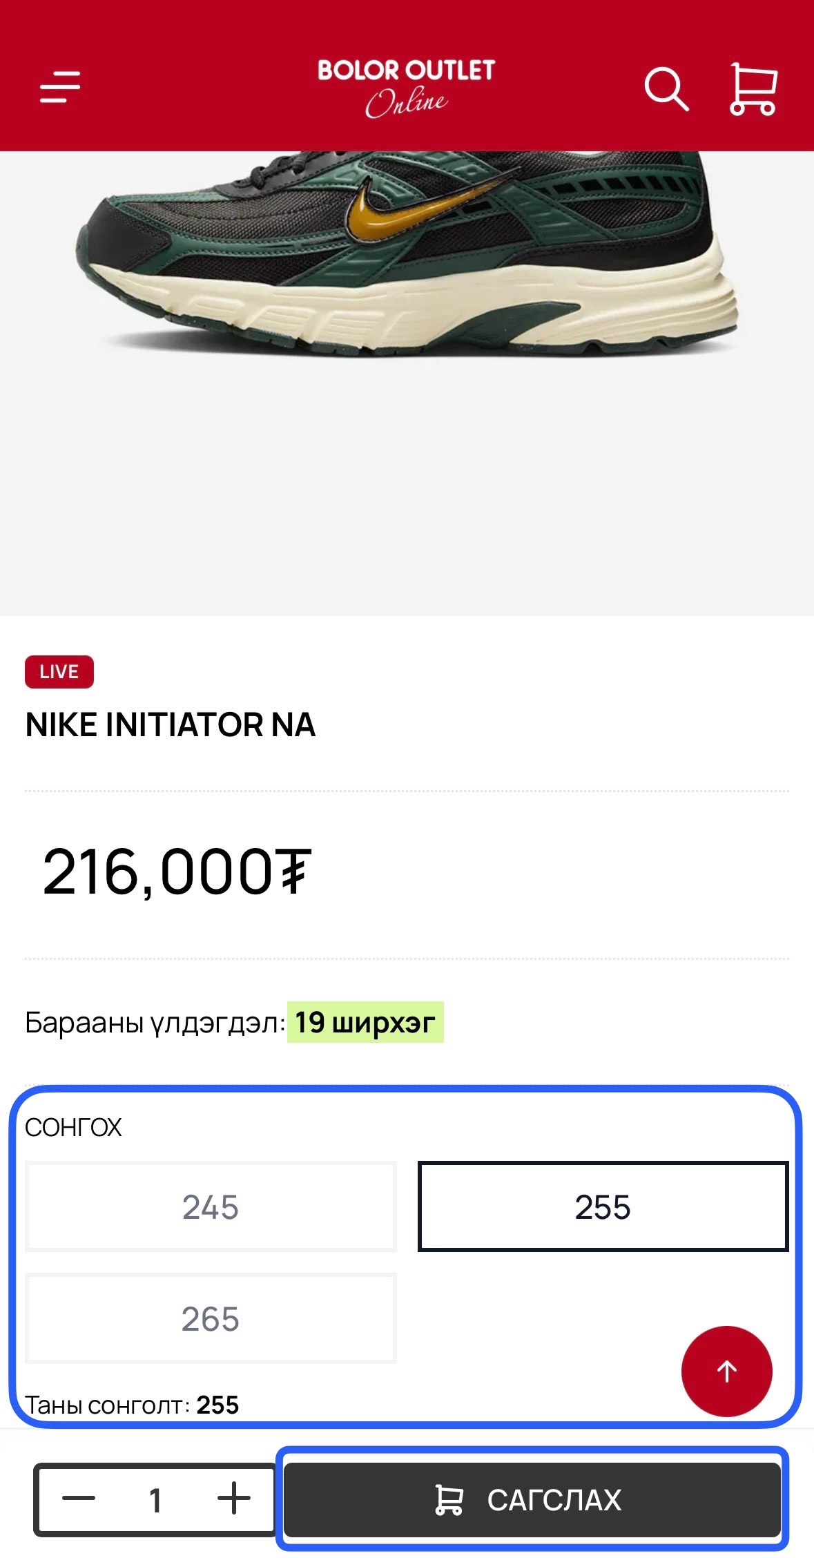This screenshot has width=814, height=1558.
Task: Click the green 19 ширхэг stock badge
Action: pyautogui.click(x=365, y=1022)
